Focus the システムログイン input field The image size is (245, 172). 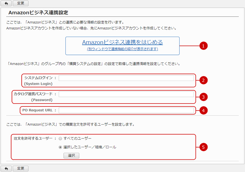(126, 78)
